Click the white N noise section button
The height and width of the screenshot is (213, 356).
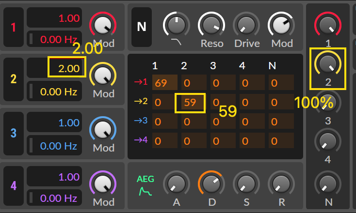pos(142,27)
